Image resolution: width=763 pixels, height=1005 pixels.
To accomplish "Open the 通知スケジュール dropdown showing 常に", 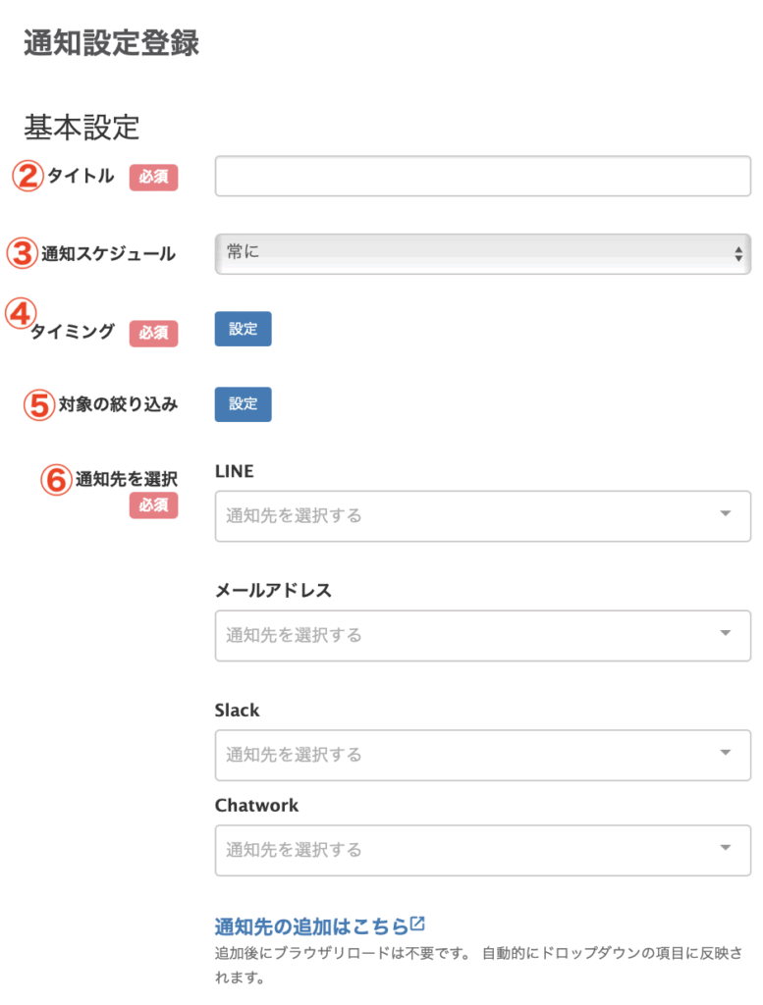I will (x=482, y=253).
